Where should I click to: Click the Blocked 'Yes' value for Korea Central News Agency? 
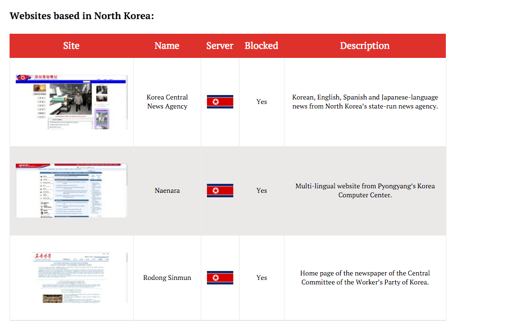(x=261, y=102)
